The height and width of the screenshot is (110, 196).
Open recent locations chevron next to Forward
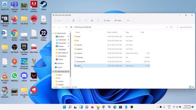point(62,27)
